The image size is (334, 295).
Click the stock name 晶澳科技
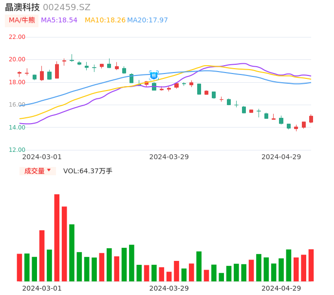point(22,7)
